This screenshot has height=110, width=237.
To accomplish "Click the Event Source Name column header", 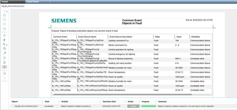I will point(87,37).
